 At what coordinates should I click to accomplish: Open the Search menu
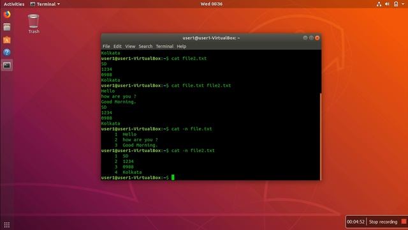[x=145, y=46]
